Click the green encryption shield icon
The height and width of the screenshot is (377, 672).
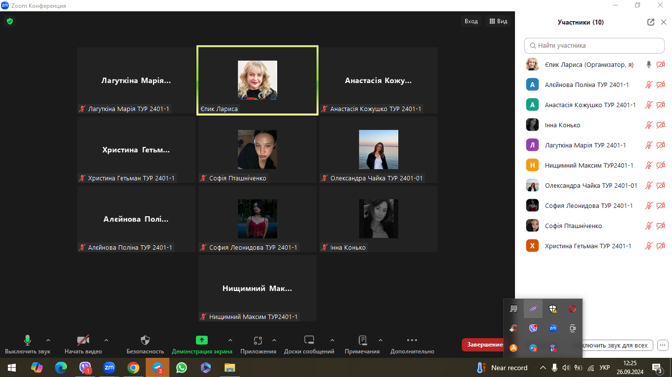point(9,21)
